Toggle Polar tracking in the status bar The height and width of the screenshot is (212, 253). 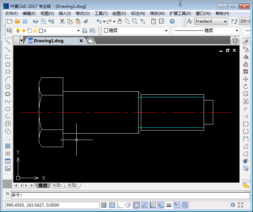point(128,205)
